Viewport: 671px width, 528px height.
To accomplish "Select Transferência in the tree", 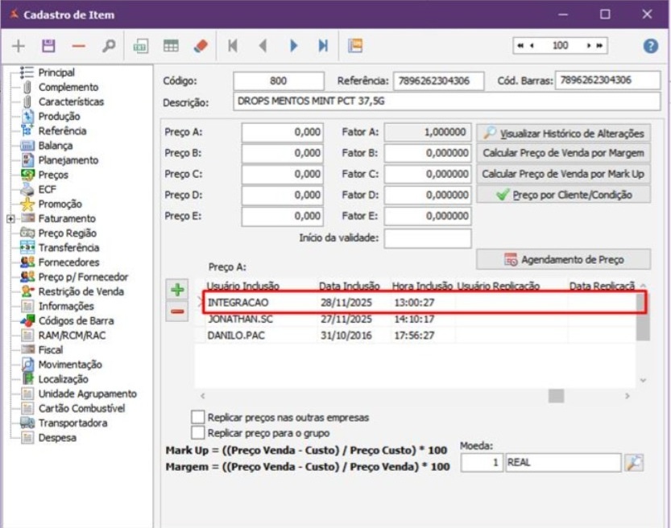I will coord(69,248).
